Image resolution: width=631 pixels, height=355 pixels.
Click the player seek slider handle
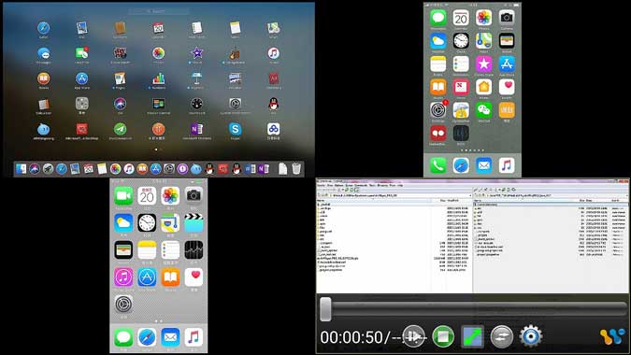[x=325, y=309]
